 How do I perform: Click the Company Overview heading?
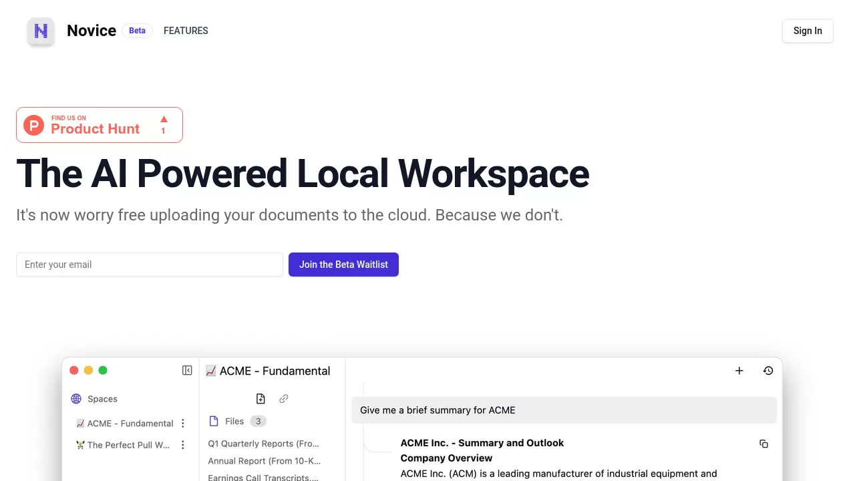pyautogui.click(x=446, y=458)
